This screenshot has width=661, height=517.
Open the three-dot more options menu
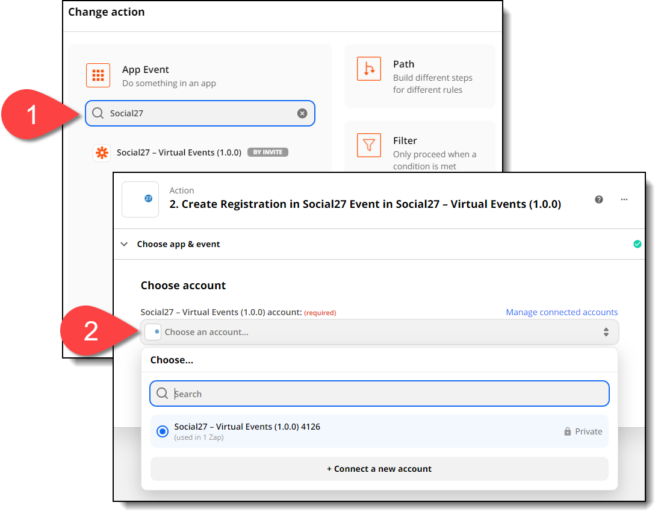click(624, 199)
